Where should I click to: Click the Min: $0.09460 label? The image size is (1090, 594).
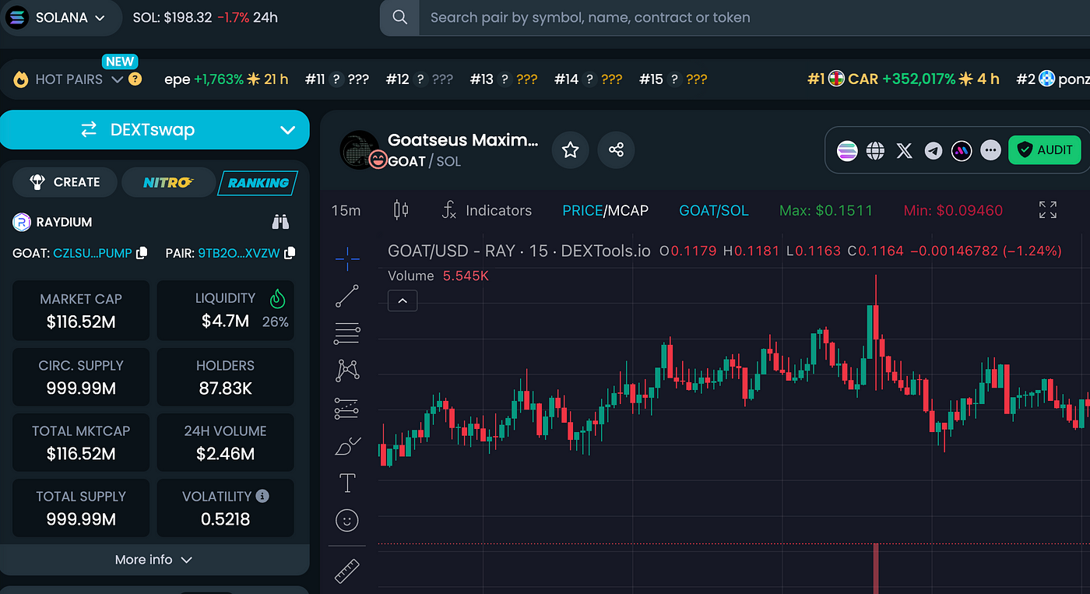[x=953, y=210]
